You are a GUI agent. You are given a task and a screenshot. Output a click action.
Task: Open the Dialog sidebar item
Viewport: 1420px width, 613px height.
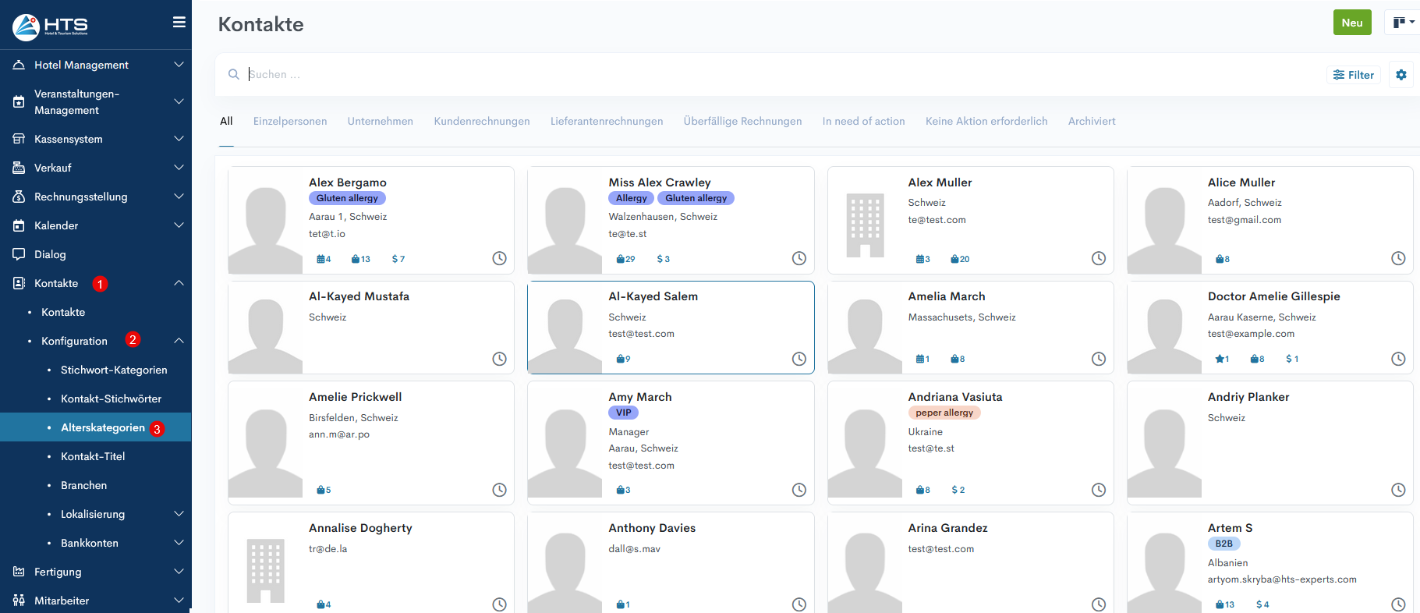click(x=50, y=254)
